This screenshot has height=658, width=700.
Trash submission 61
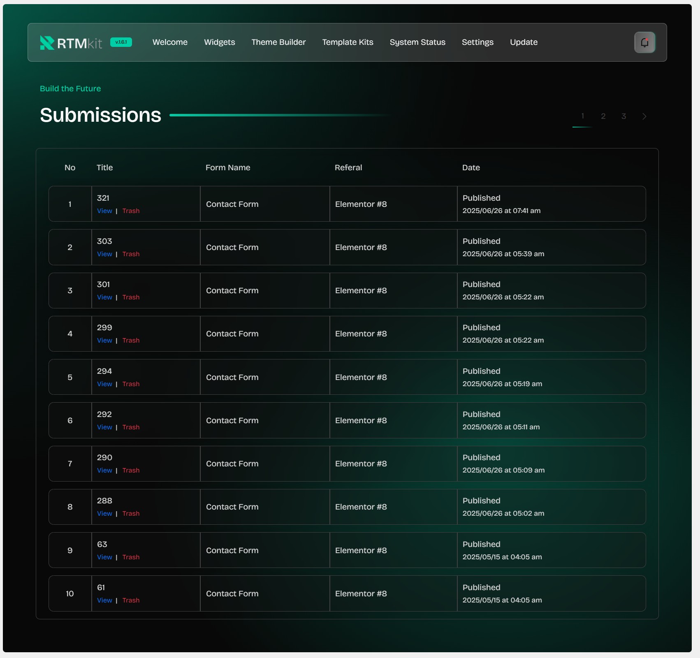click(x=131, y=600)
